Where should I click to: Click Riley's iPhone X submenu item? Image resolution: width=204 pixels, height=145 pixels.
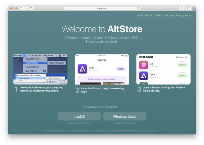[x=57, y=63]
